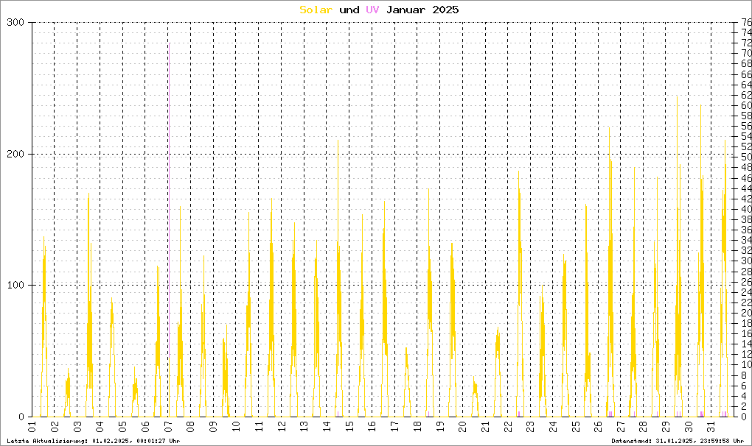Image resolution: width=752 pixels, height=446 pixels.
Task: Select day 31 on the x-axis
Action: [x=711, y=427]
